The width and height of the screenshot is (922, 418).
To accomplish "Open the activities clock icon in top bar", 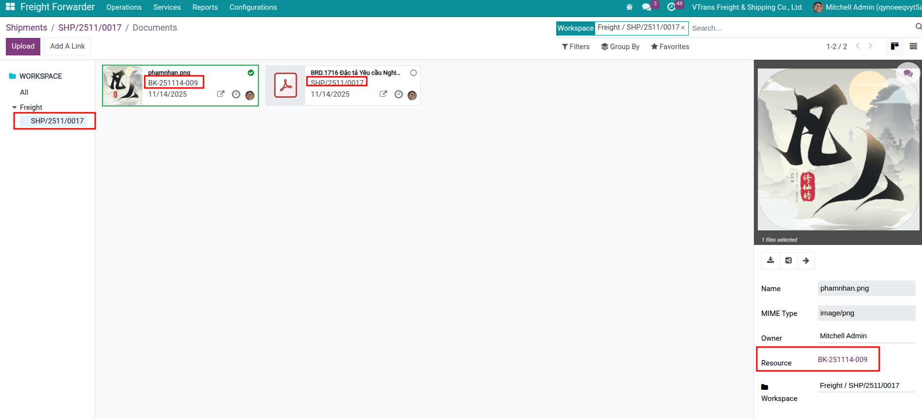I will (671, 7).
